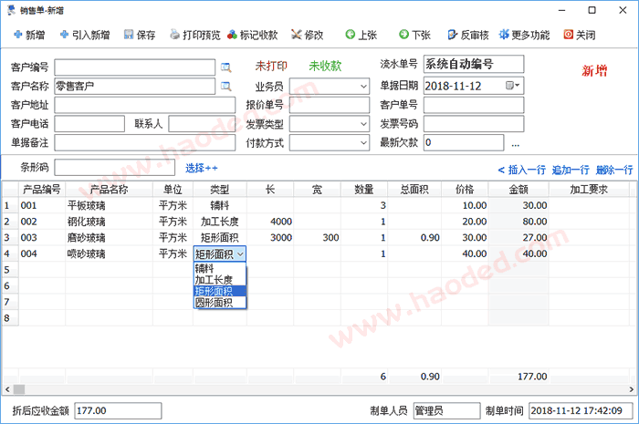Click the 制单人员 field showing 管理员
The height and width of the screenshot is (424, 639).
(x=446, y=410)
